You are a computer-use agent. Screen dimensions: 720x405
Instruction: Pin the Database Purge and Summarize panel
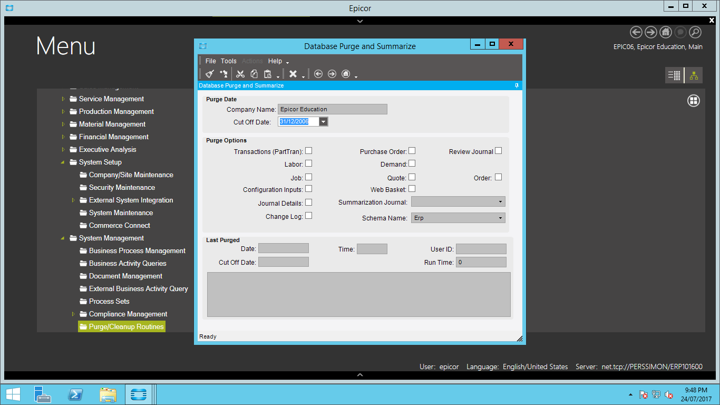517,85
